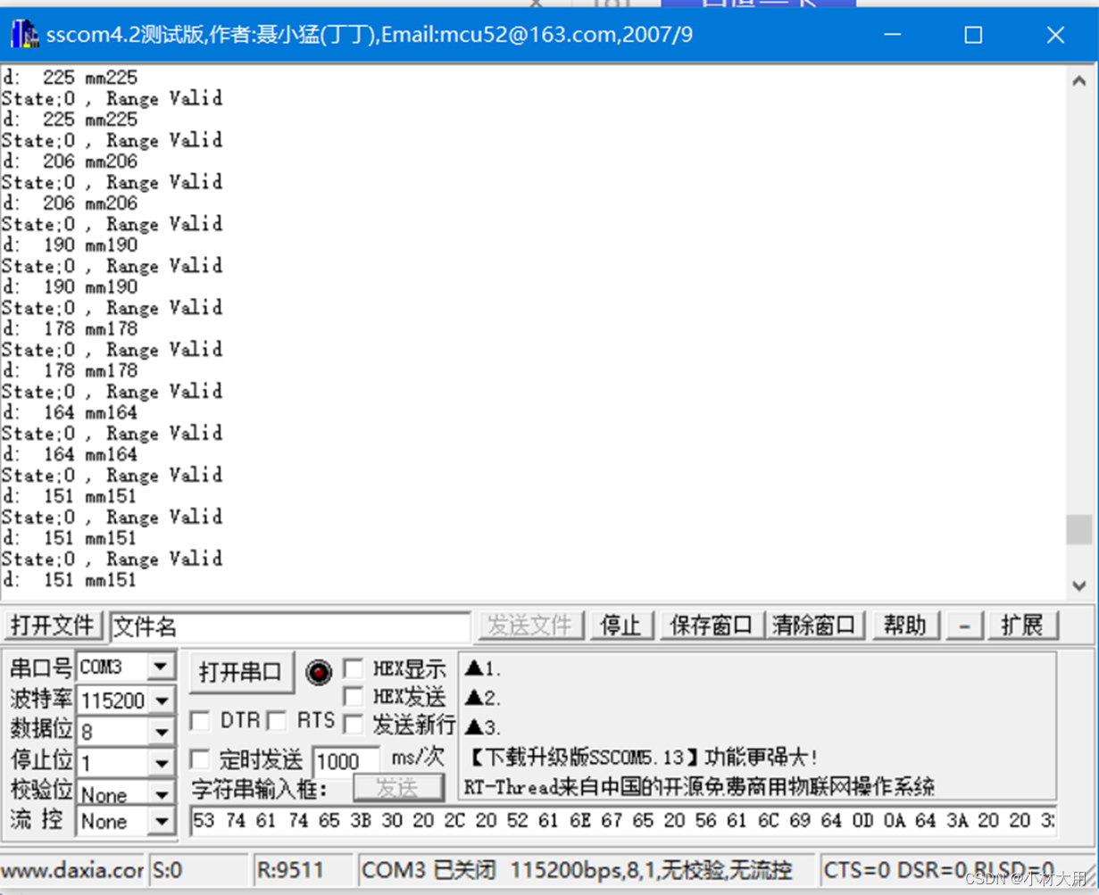Click the 1000 ms timer interval field

coord(346,761)
